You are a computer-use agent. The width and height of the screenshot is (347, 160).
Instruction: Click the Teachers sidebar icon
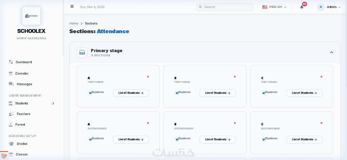11,114
